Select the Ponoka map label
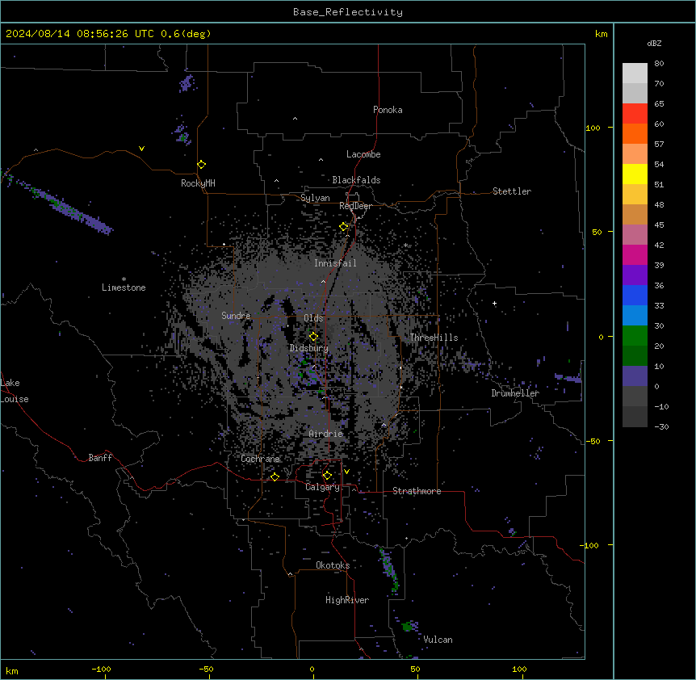 click(x=388, y=110)
